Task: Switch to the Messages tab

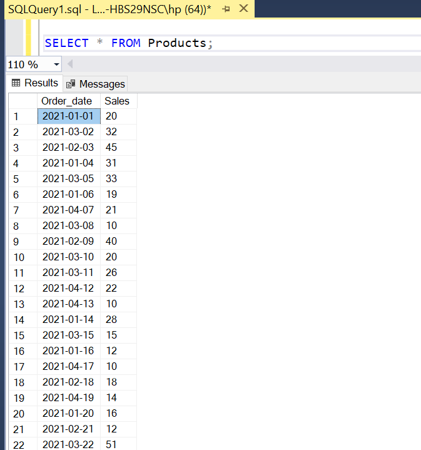Action: pos(96,84)
